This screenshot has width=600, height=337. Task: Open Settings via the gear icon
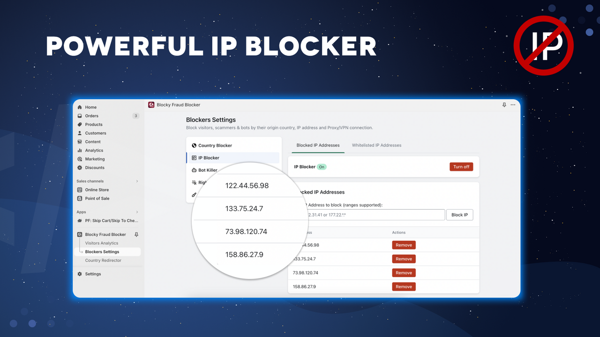[x=80, y=274]
